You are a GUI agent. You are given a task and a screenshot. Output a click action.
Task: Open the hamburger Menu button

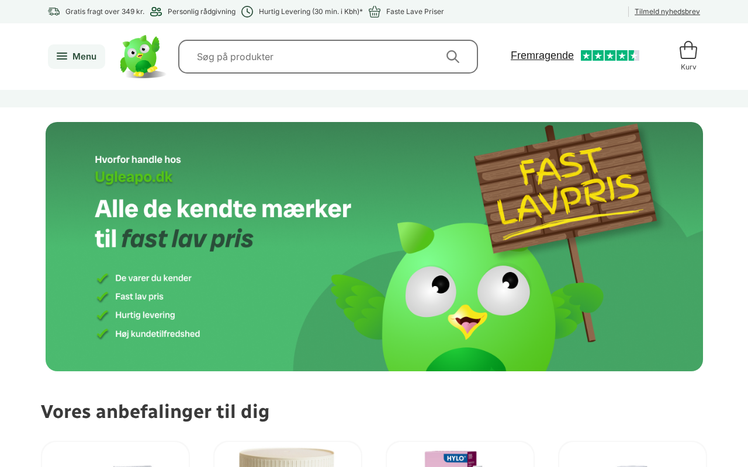77,57
